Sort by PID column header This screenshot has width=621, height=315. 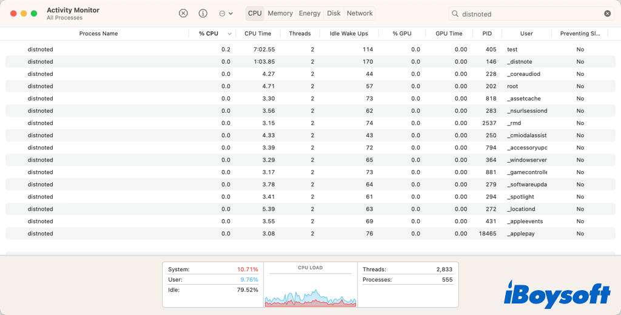click(487, 33)
